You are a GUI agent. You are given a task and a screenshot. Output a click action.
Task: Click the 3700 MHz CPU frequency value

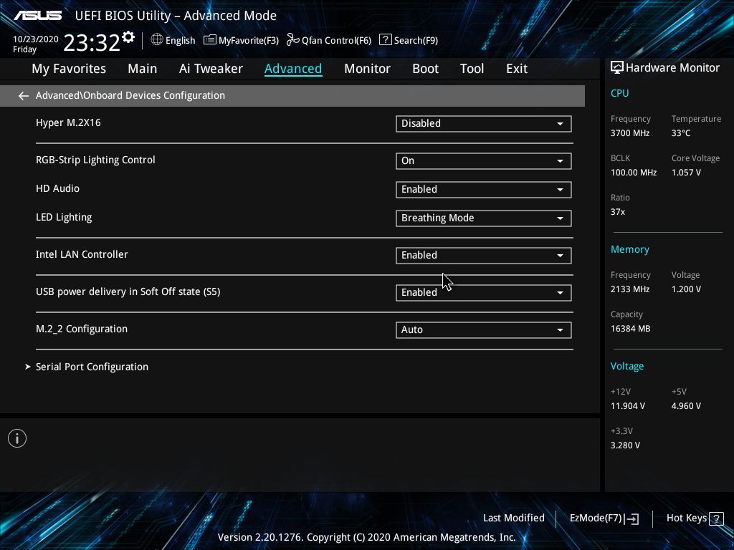click(x=629, y=133)
